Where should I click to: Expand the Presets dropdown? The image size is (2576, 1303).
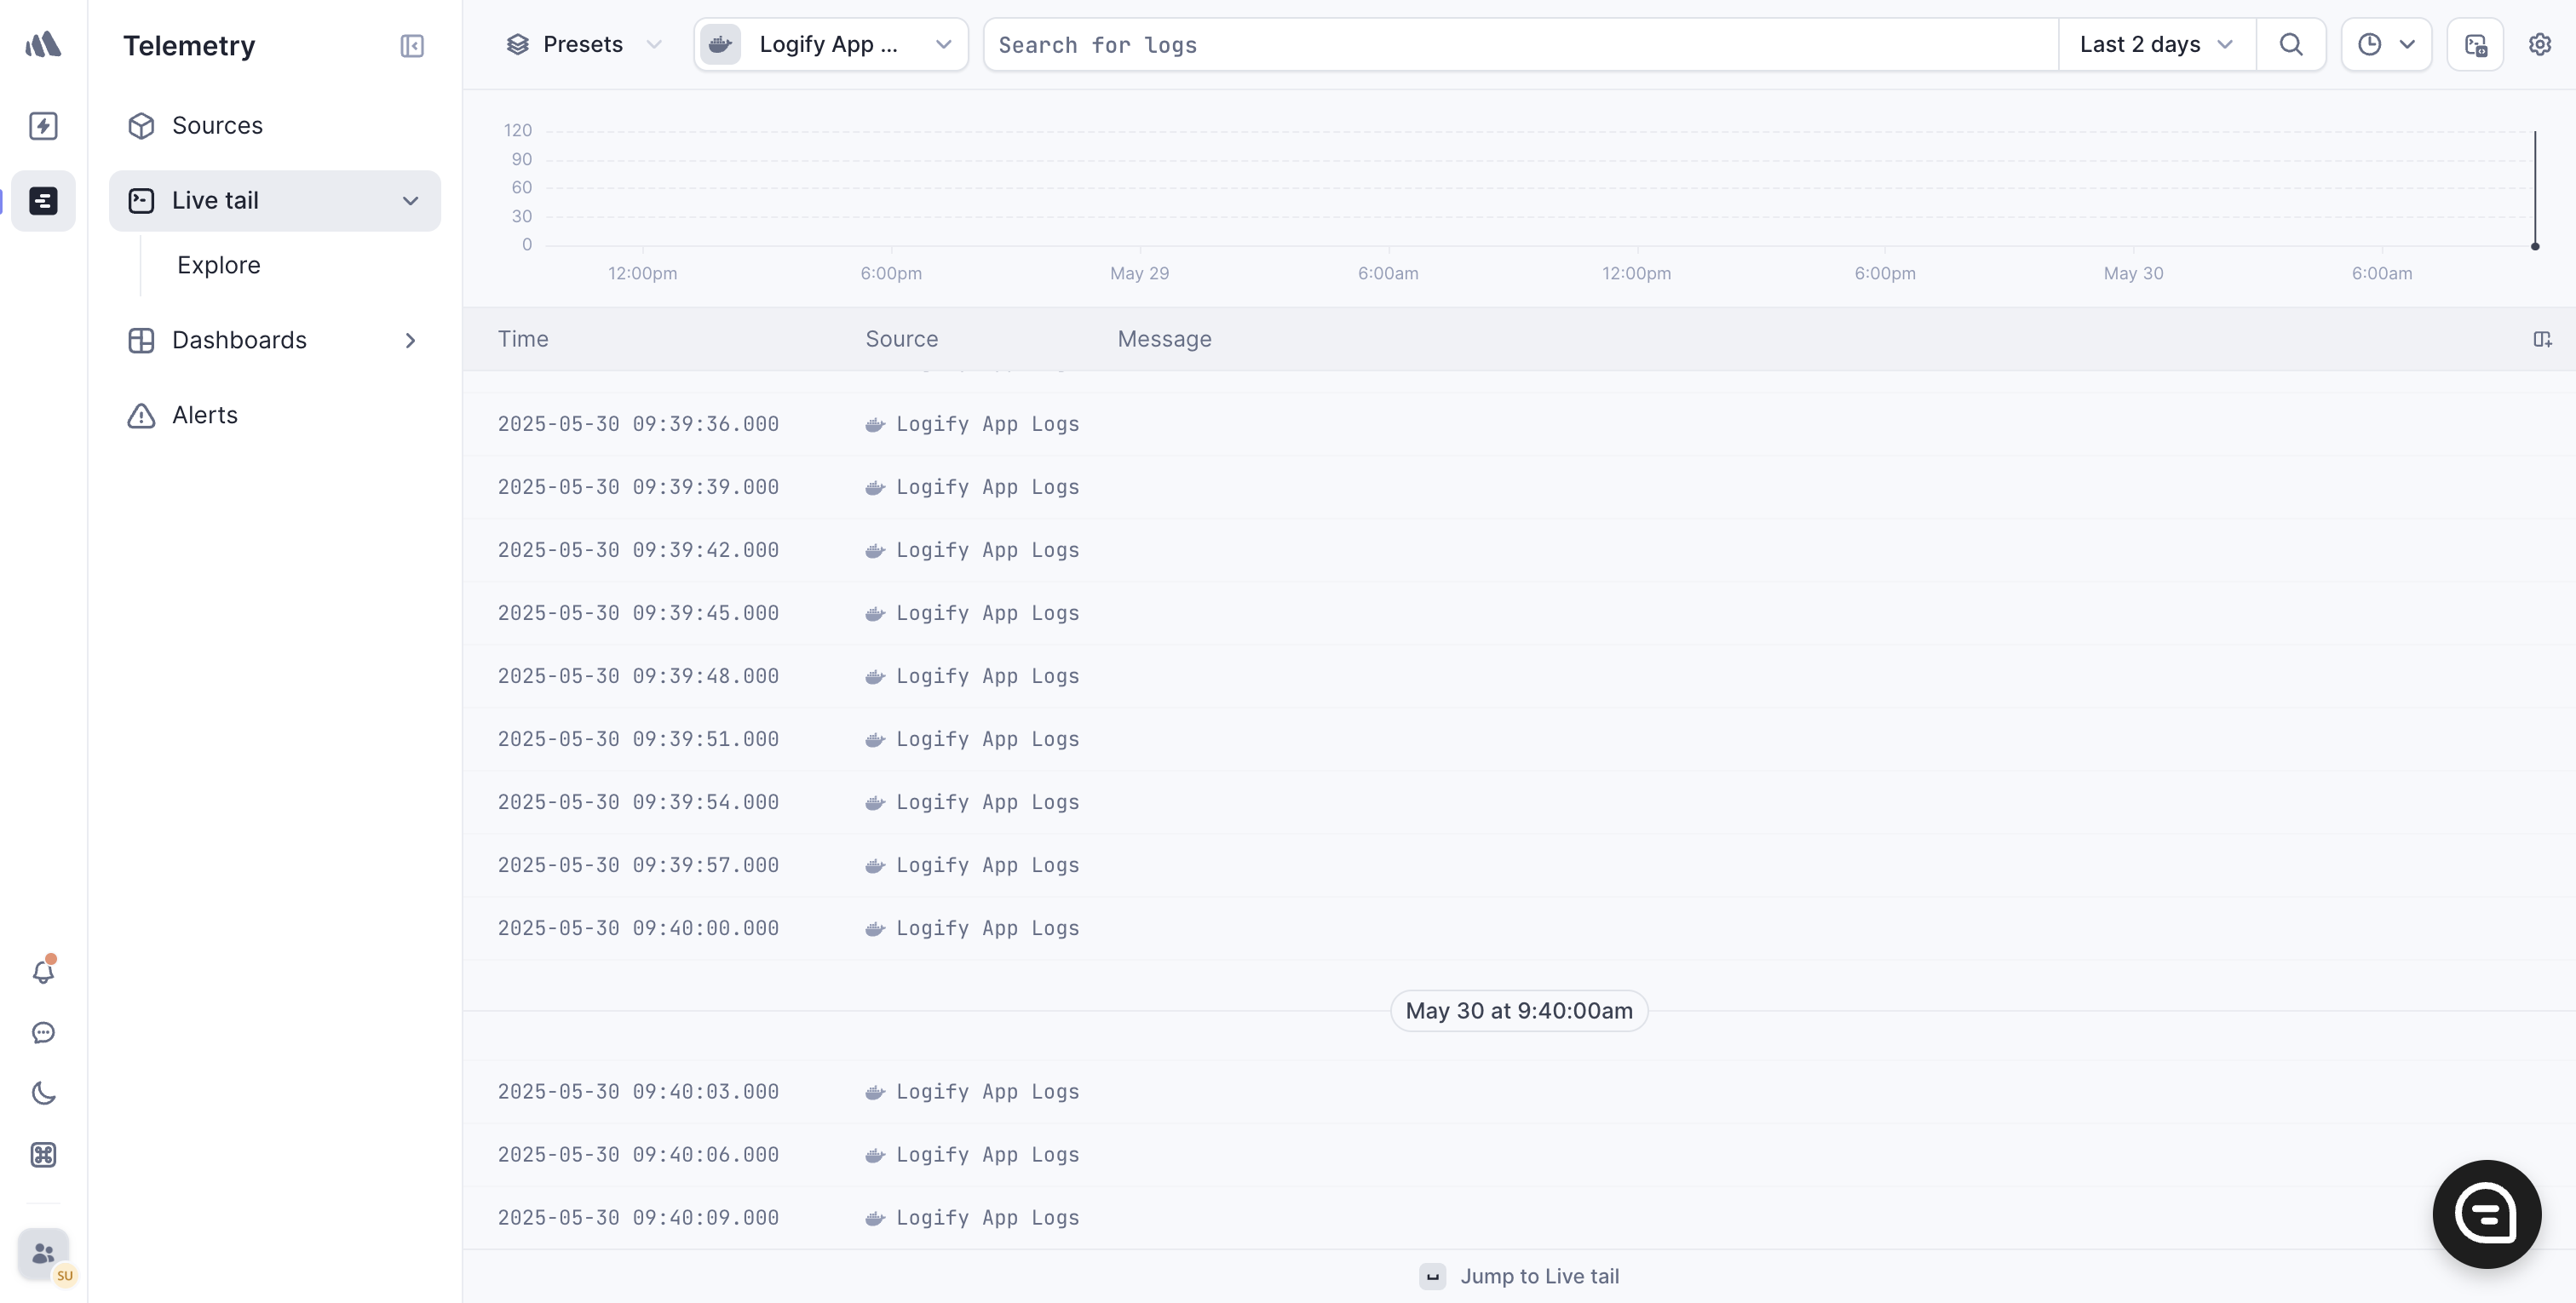coord(583,44)
